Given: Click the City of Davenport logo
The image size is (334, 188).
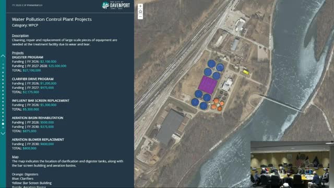Looking at the screenshot, I should (116, 5).
